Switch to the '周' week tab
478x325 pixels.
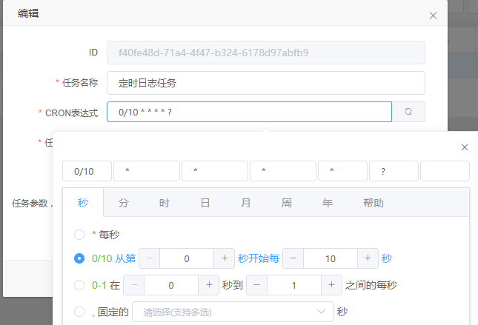click(x=286, y=202)
